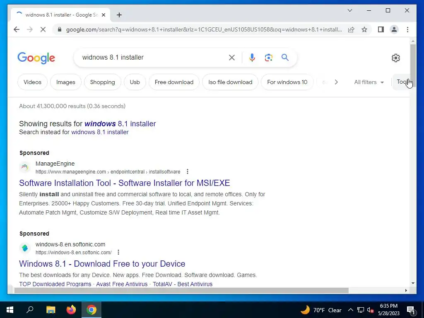Submit search with magnifying glass icon
This screenshot has width=424, height=318.
click(x=285, y=57)
